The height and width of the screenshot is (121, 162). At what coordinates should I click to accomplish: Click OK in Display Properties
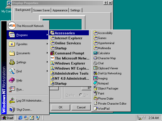coord(60,107)
